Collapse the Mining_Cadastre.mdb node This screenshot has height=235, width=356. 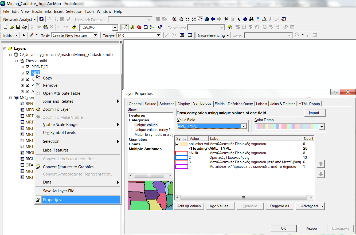(11, 55)
